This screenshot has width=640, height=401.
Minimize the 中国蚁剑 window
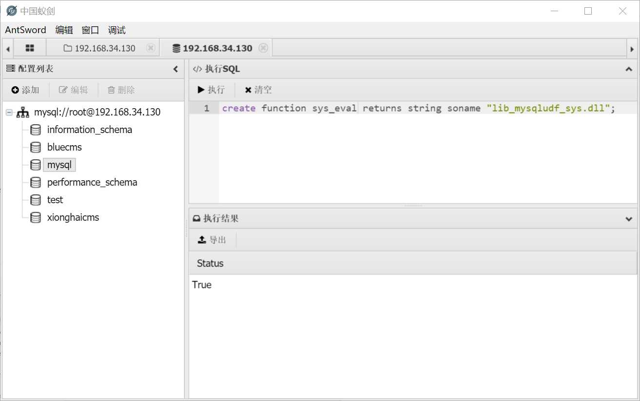tap(554, 11)
